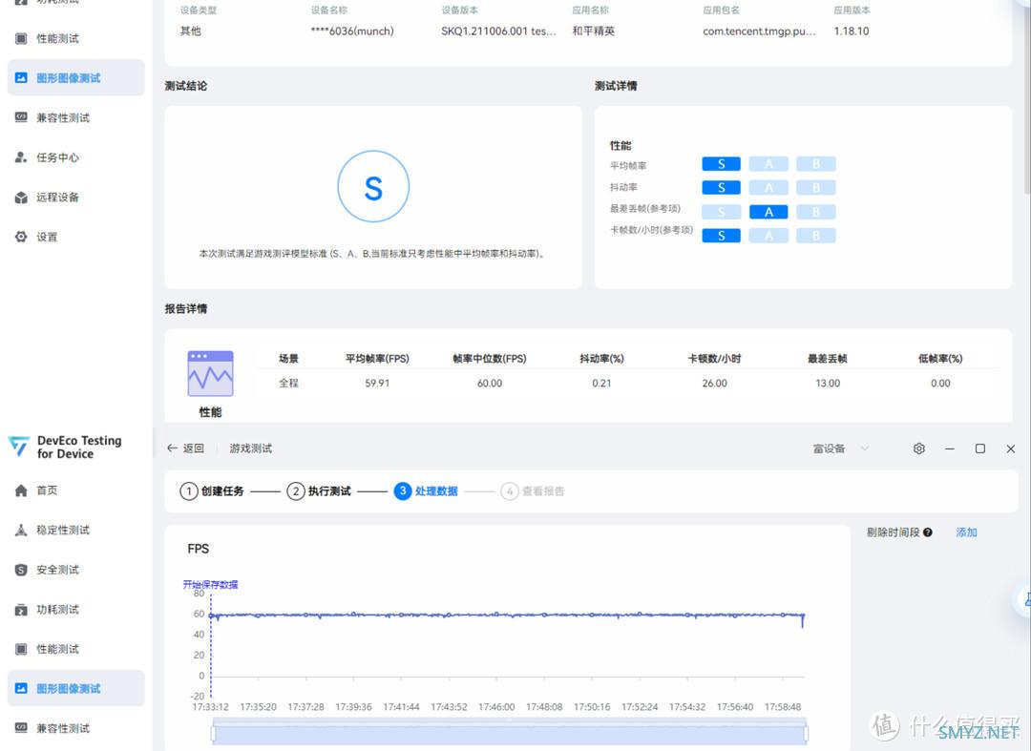The image size is (1031, 751).
Task: Click the 最差丢帧 column header
Action: point(828,358)
